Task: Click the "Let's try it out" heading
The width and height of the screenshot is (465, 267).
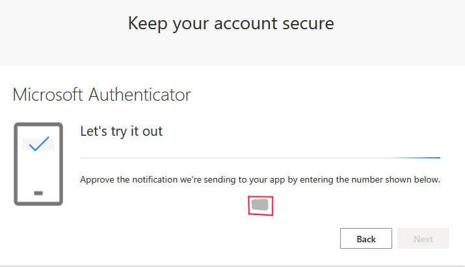Action: (x=121, y=131)
